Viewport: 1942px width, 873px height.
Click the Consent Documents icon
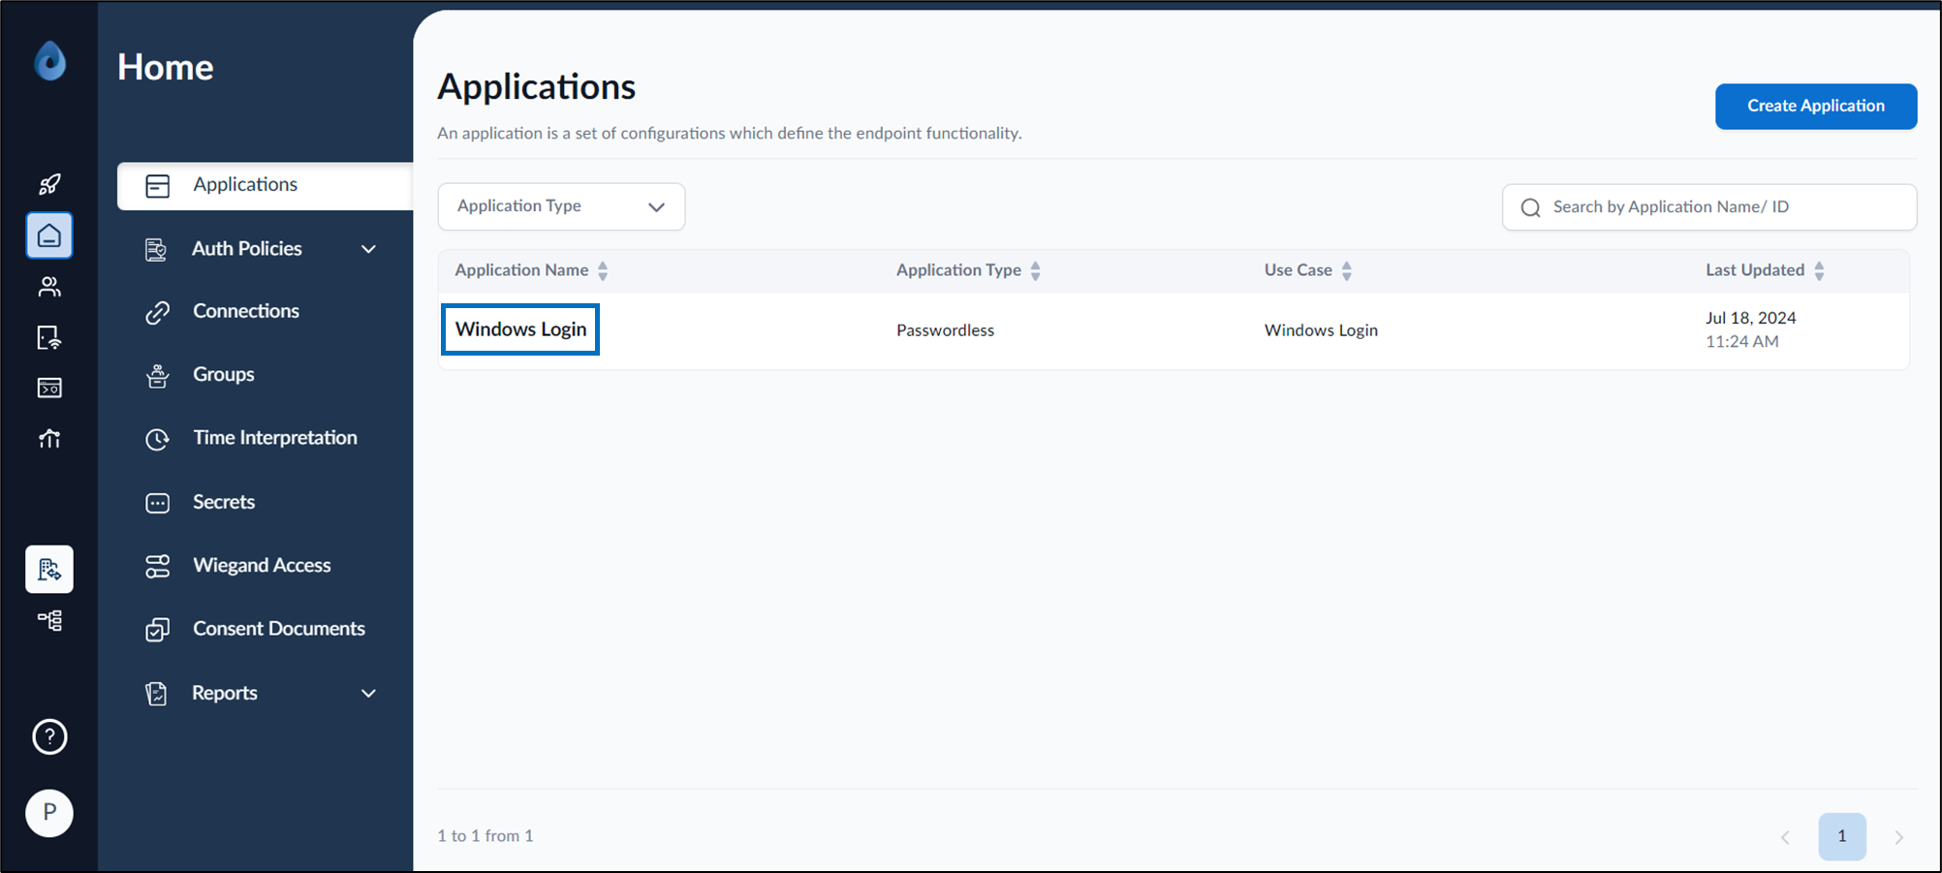pyautogui.click(x=157, y=630)
